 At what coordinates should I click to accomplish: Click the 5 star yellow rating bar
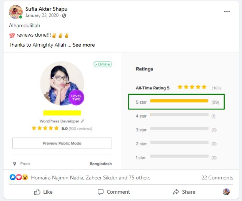[x=179, y=101]
